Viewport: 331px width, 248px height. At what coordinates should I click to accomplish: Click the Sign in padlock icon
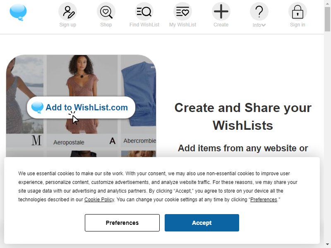(297, 12)
